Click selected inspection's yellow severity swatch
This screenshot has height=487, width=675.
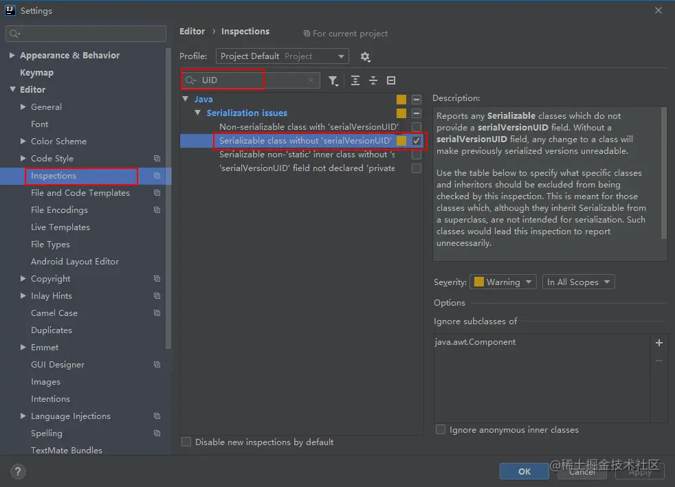tap(401, 141)
